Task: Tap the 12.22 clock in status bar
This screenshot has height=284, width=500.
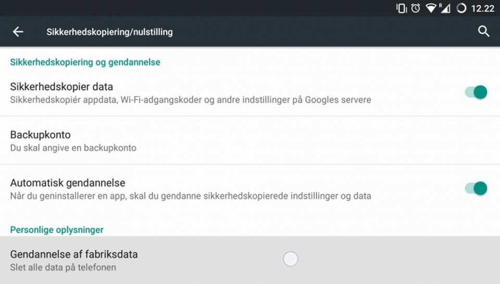Action: 482,8
